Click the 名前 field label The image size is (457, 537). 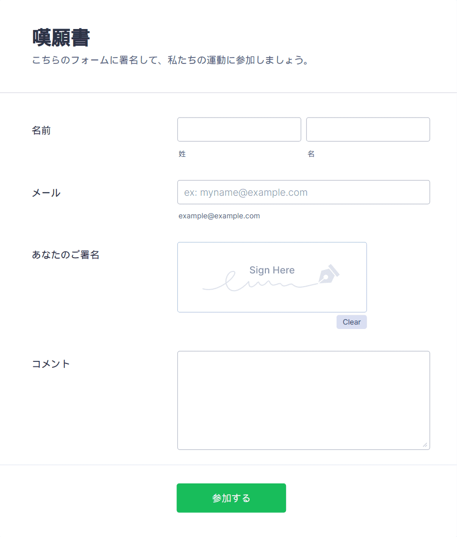click(41, 130)
